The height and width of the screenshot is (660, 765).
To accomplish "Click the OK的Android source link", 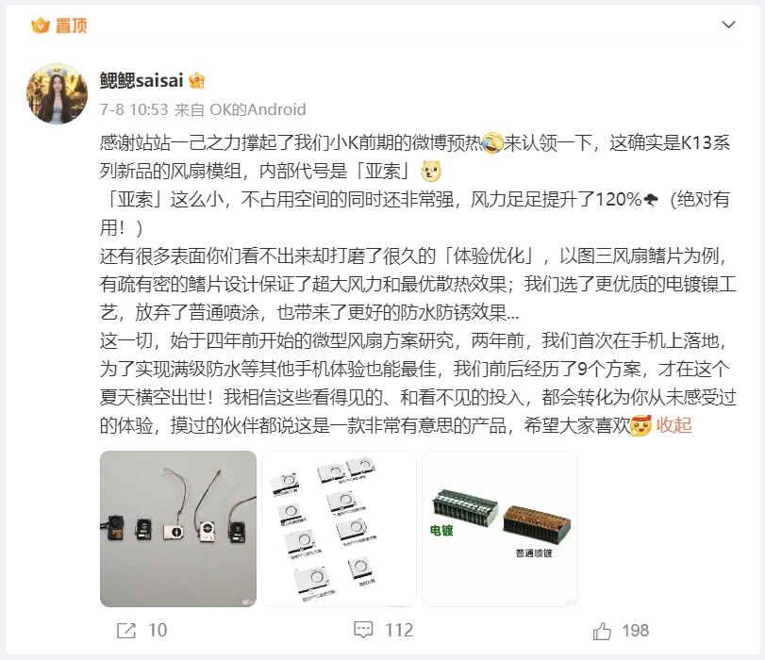I will [x=258, y=109].
